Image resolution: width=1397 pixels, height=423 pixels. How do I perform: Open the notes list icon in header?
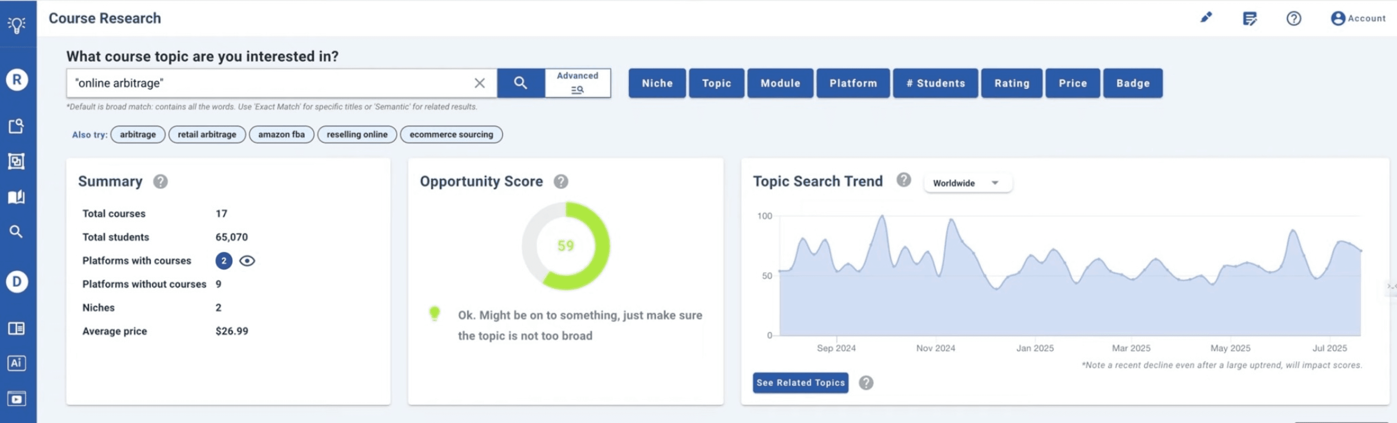1250,19
